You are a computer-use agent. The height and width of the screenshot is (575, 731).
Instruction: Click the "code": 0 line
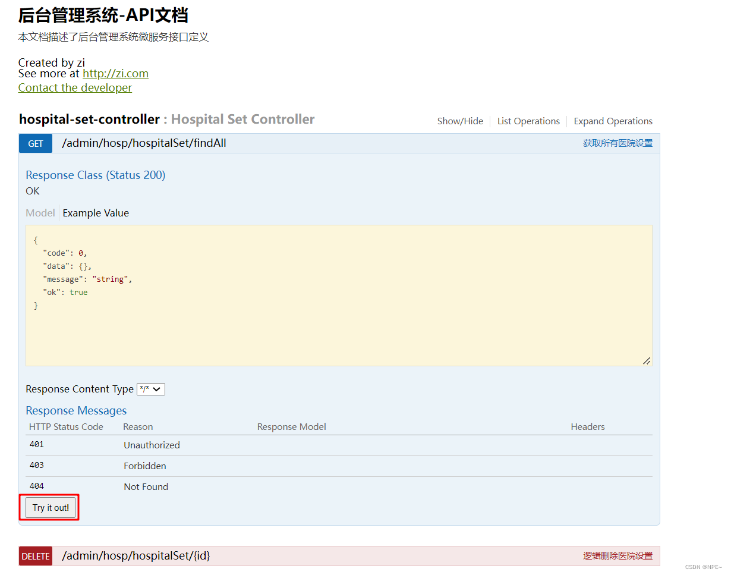point(65,253)
